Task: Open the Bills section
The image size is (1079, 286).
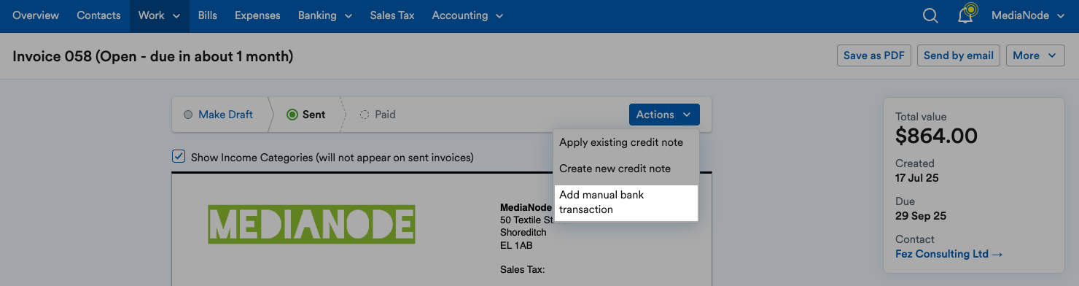Action: coord(208,15)
